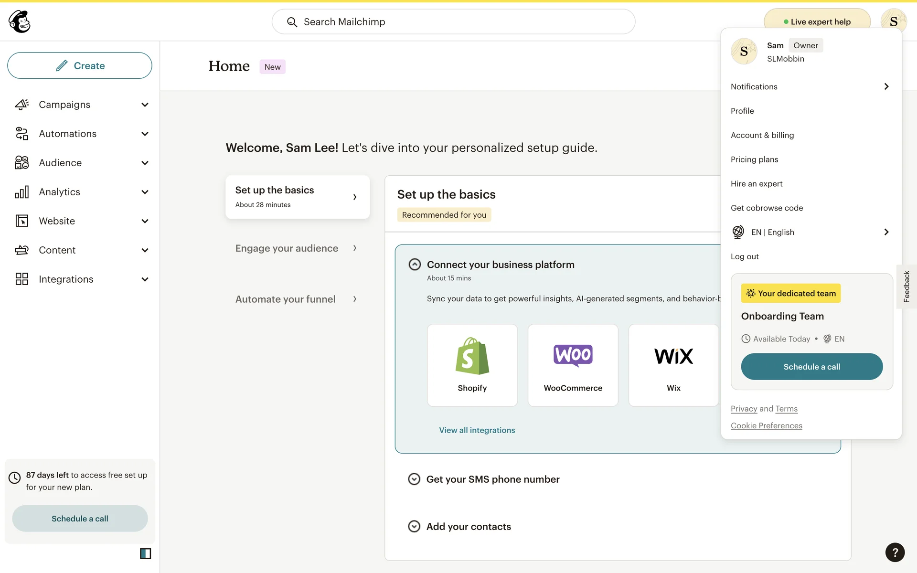This screenshot has width=917, height=573.
Task: Collapse the sidebar with panel toggle icon
Action: click(145, 553)
